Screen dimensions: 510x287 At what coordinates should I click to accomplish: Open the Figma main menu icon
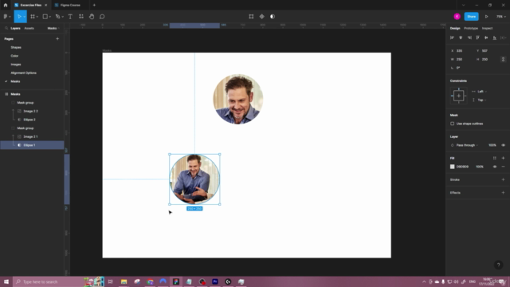point(6,17)
